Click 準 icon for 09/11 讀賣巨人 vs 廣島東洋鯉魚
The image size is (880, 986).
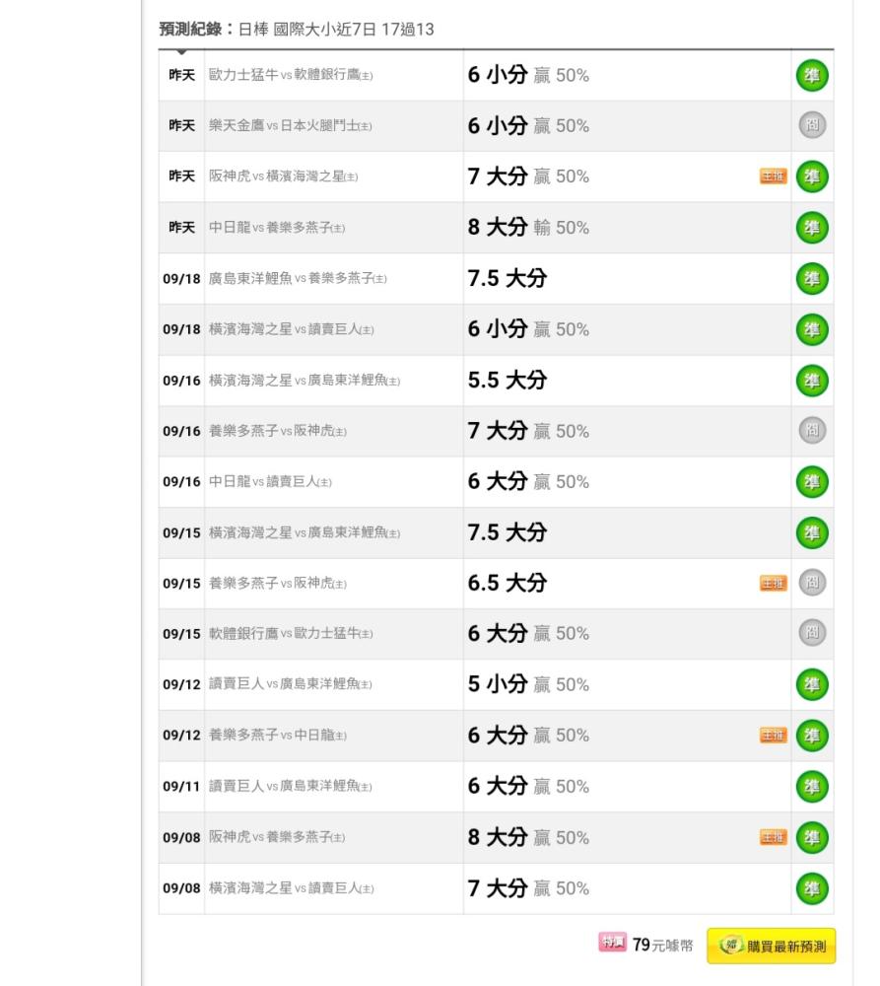(812, 786)
